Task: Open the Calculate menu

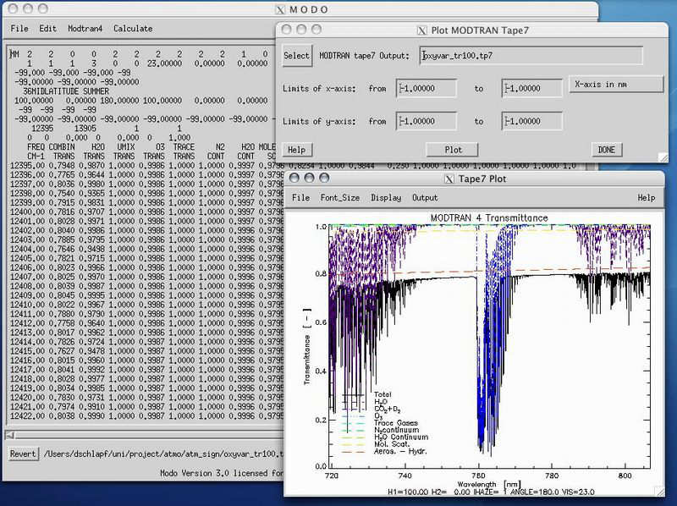Action: pos(133,28)
